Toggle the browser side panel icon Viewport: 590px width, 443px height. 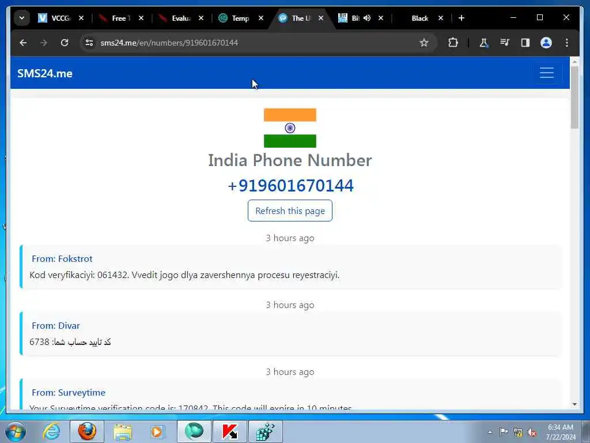coord(525,43)
